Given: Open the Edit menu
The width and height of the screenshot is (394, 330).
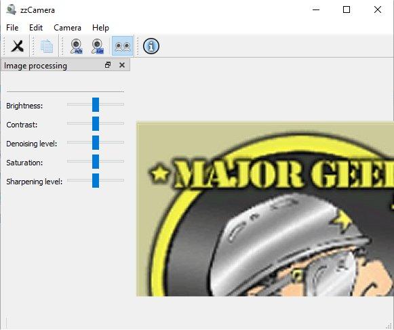Looking at the screenshot, I should click(x=36, y=28).
